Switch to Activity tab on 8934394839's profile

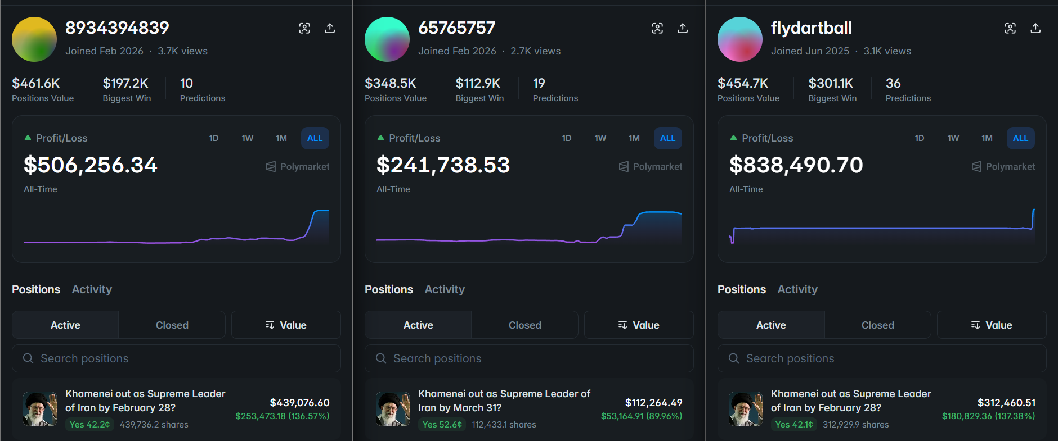click(x=92, y=289)
